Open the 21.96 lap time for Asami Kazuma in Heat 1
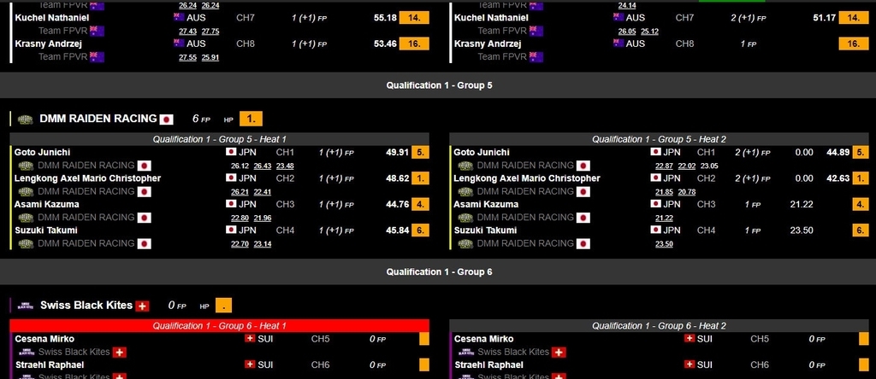876x379 pixels. [x=262, y=218]
